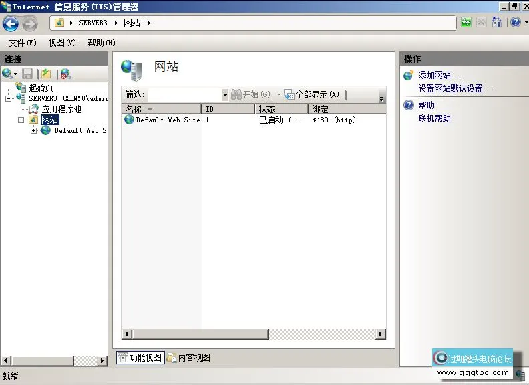Switch to 内容视图 content view tab
Screen dimensions: 529x385
(189, 358)
